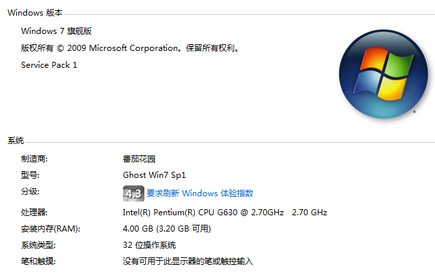Click the 制造商 label
This screenshot has width=435, height=273.
tap(35, 159)
